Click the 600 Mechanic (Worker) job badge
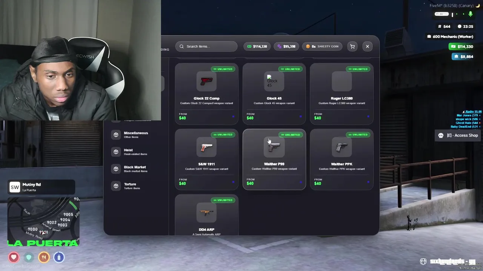This screenshot has height=271, width=483. [450, 37]
